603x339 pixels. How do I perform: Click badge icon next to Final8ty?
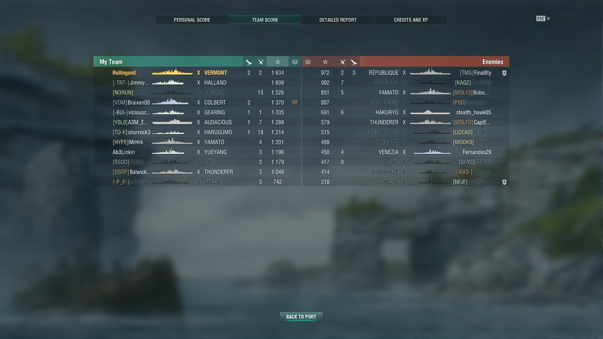pos(504,73)
